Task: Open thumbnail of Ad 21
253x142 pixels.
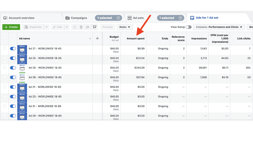Action: pyautogui.click(x=22, y=88)
